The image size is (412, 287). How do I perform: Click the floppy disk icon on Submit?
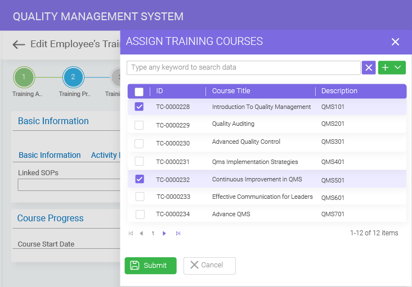point(135,265)
